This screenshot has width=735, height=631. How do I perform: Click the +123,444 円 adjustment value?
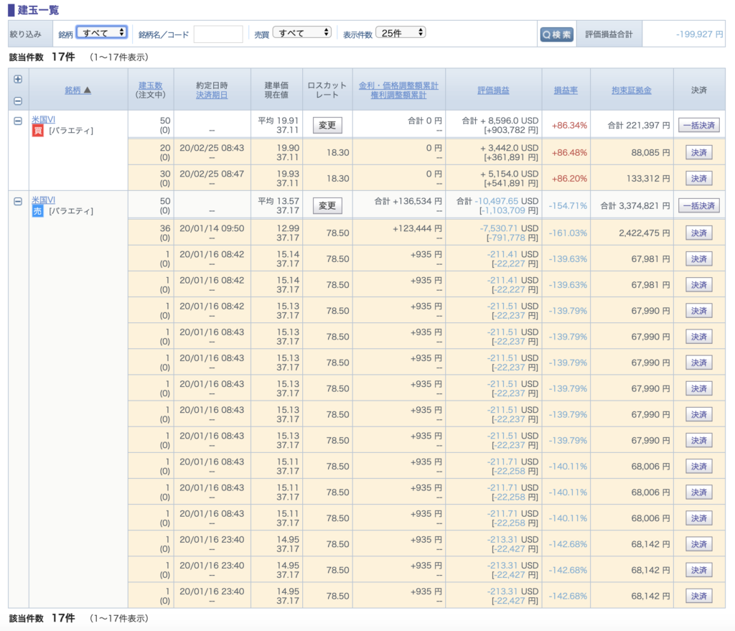tap(417, 228)
